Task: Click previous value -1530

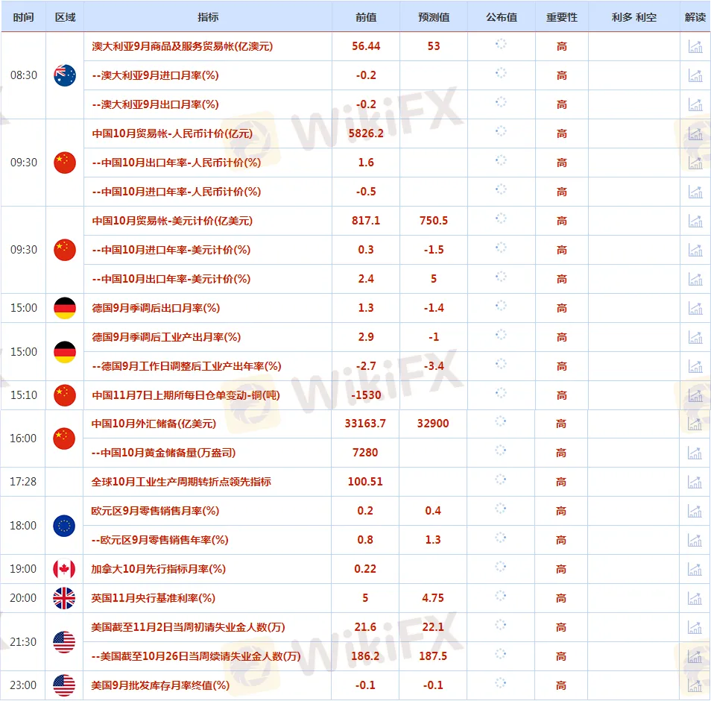Action: pos(366,395)
